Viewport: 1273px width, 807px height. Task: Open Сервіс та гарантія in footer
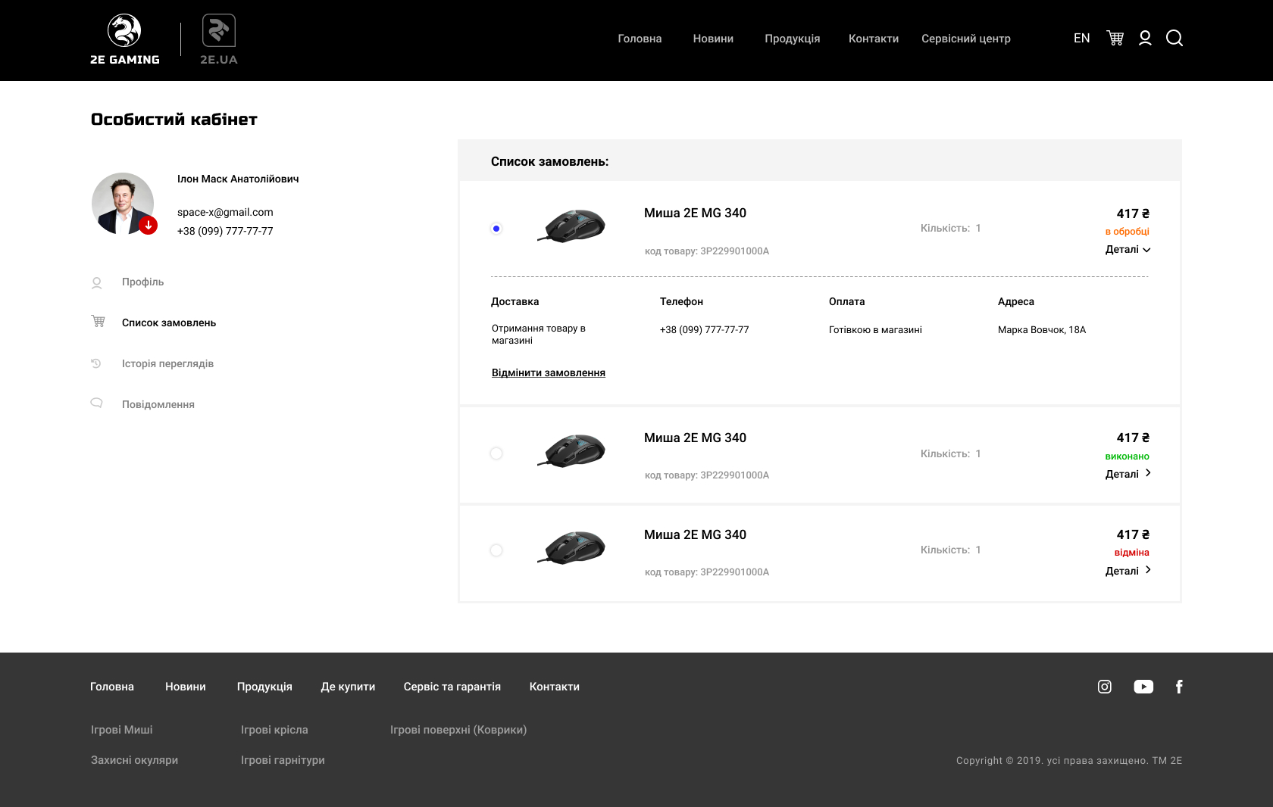pyautogui.click(x=452, y=687)
